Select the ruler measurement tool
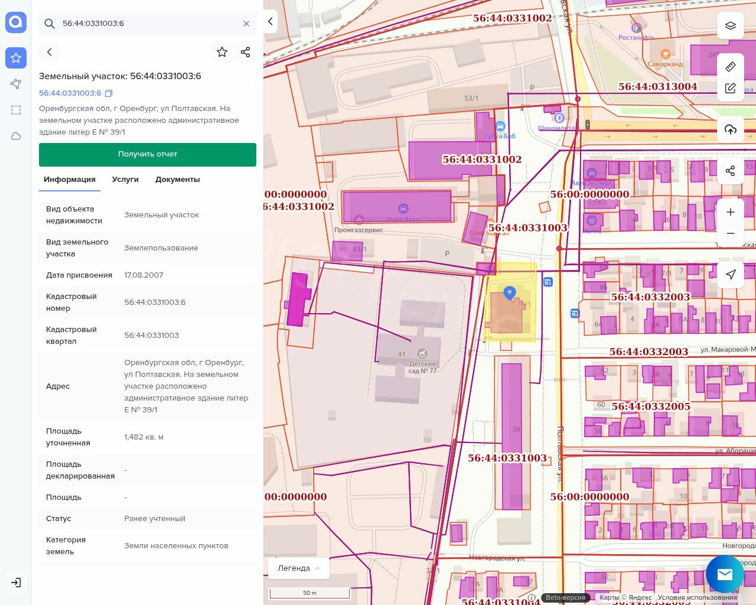This screenshot has height=605, width=756. (x=730, y=67)
